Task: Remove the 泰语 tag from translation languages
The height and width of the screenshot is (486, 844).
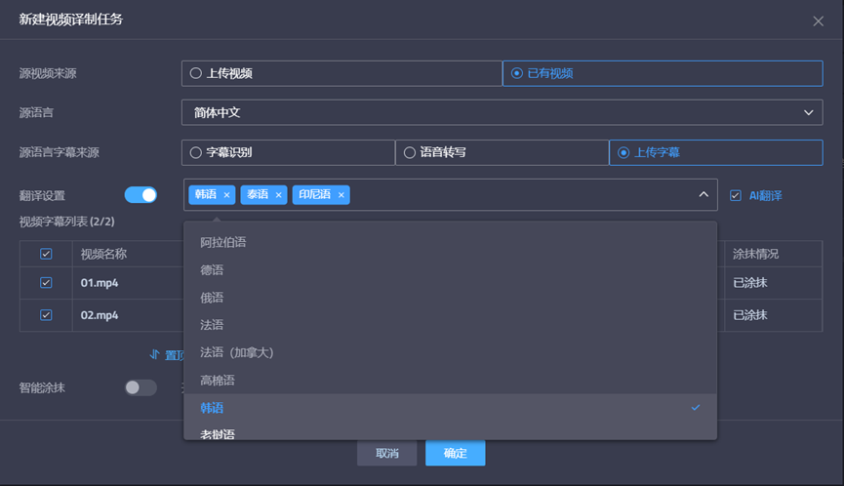Action: [x=278, y=195]
